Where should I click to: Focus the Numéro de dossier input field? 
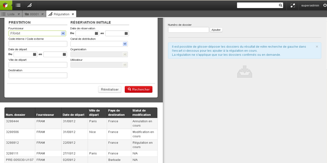(x=188, y=30)
